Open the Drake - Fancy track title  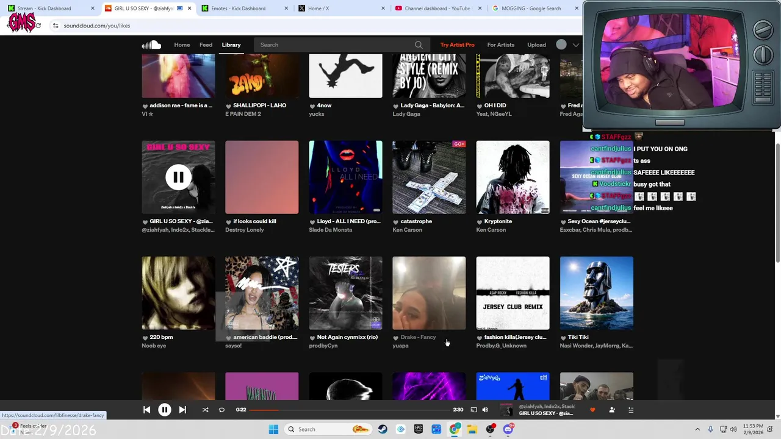pos(419,337)
